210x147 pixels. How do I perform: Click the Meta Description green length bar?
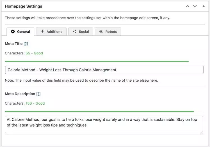point(99,111)
